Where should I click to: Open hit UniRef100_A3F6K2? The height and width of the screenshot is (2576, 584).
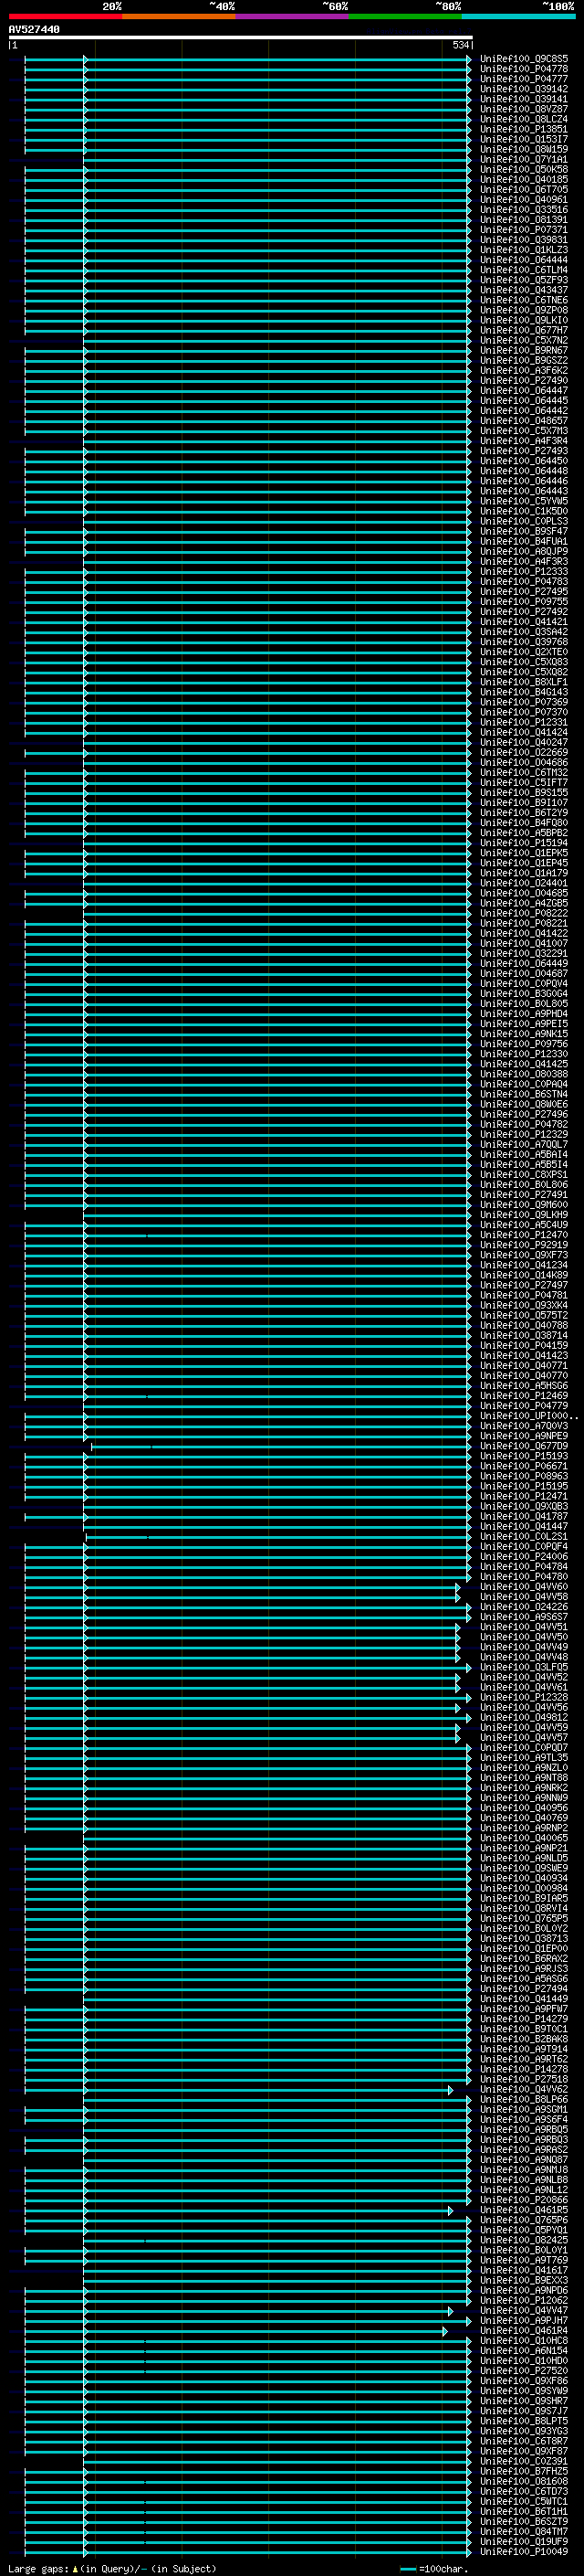pyautogui.click(x=524, y=371)
